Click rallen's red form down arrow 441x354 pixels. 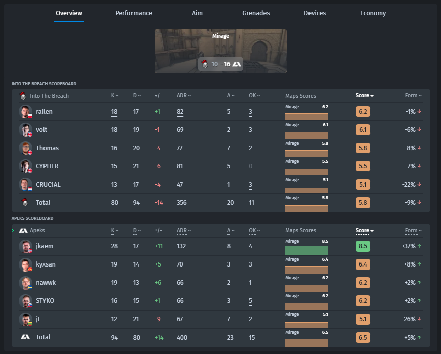click(419, 111)
